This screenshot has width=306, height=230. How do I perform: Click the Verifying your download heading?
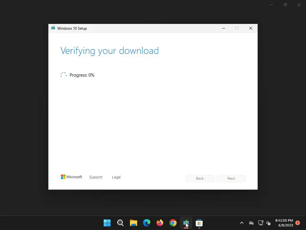109,51
